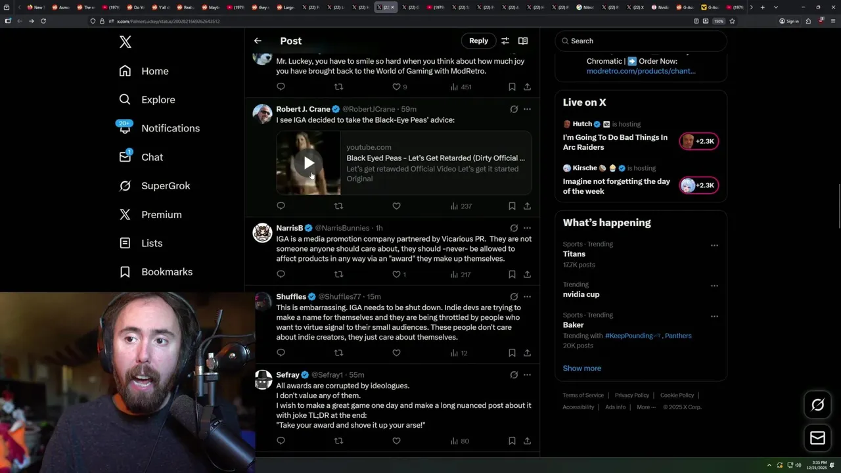Screen dimensions: 841x473
Task: Reply to Sefray's post
Action: 281,441
